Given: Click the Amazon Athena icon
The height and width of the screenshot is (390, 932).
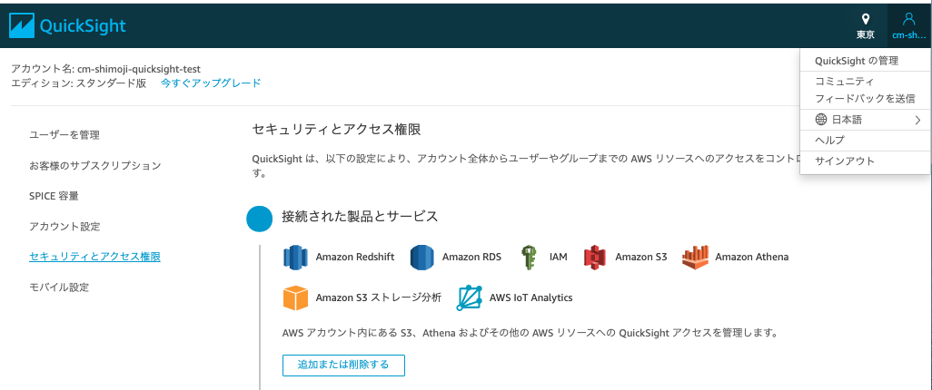Looking at the screenshot, I should (696, 257).
